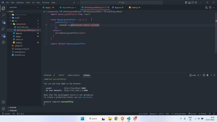Image resolution: width=217 pixels, height=122 pixels.
Task: Toggle the bottom panel visibility
Action: click(190, 2)
